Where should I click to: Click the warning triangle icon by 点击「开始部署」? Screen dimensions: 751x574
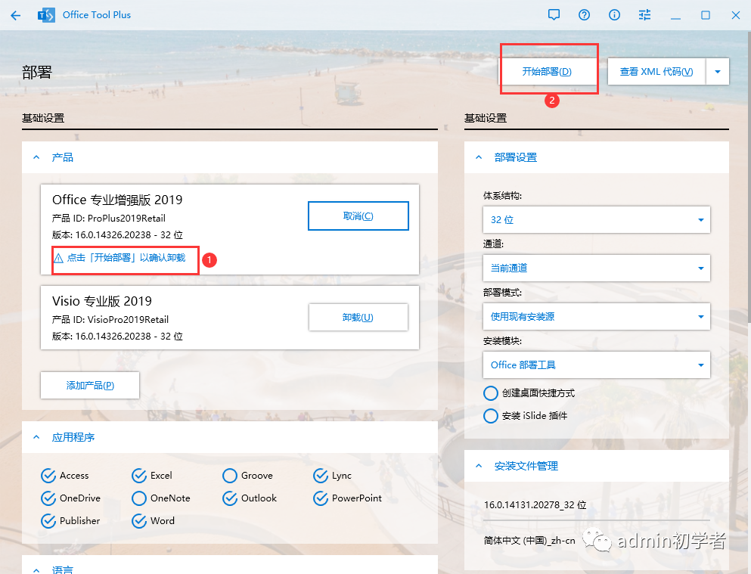(58, 258)
